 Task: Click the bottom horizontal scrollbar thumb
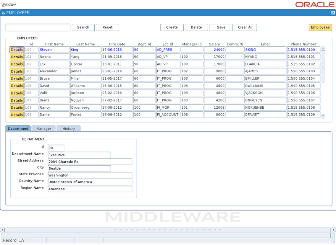pos(168,230)
